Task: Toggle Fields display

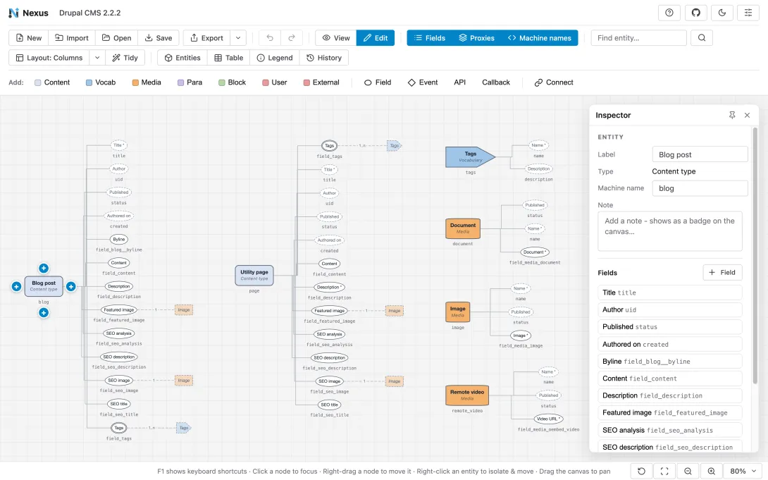Action: point(430,38)
